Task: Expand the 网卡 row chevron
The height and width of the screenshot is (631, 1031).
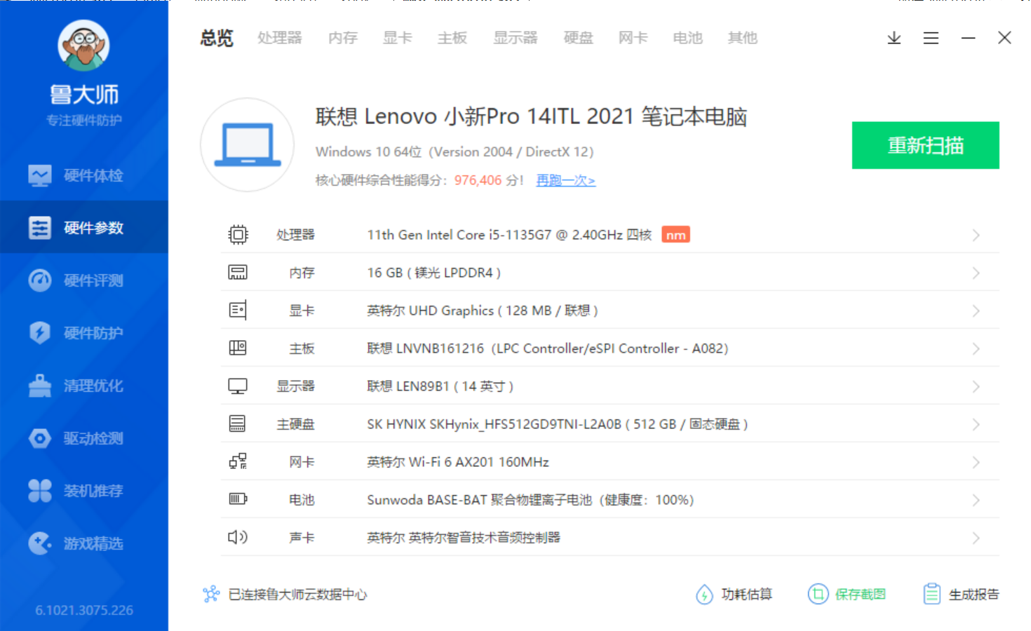Action: coord(976,462)
